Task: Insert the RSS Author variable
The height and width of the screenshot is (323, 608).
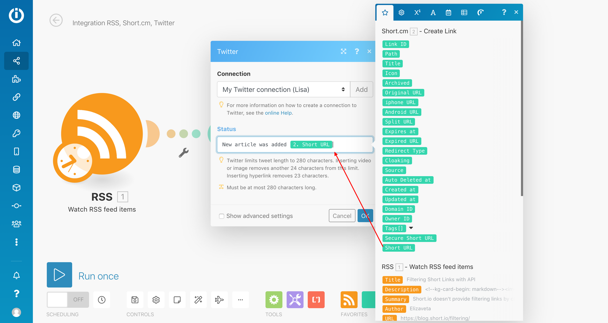Action: [x=394, y=309]
